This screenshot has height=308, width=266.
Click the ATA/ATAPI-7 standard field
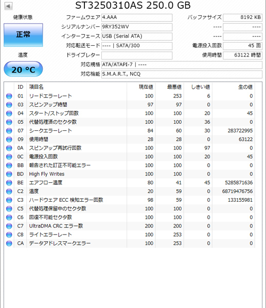tap(182, 65)
